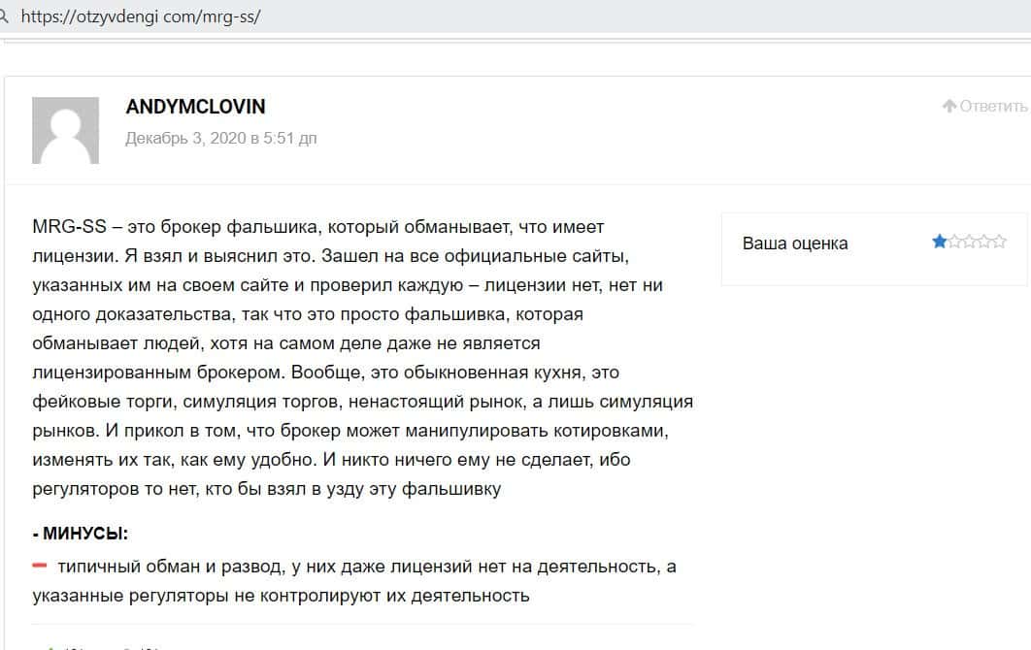Viewport: 1031px width, 650px height.
Task: Open the gray user avatar image
Action: click(66, 130)
